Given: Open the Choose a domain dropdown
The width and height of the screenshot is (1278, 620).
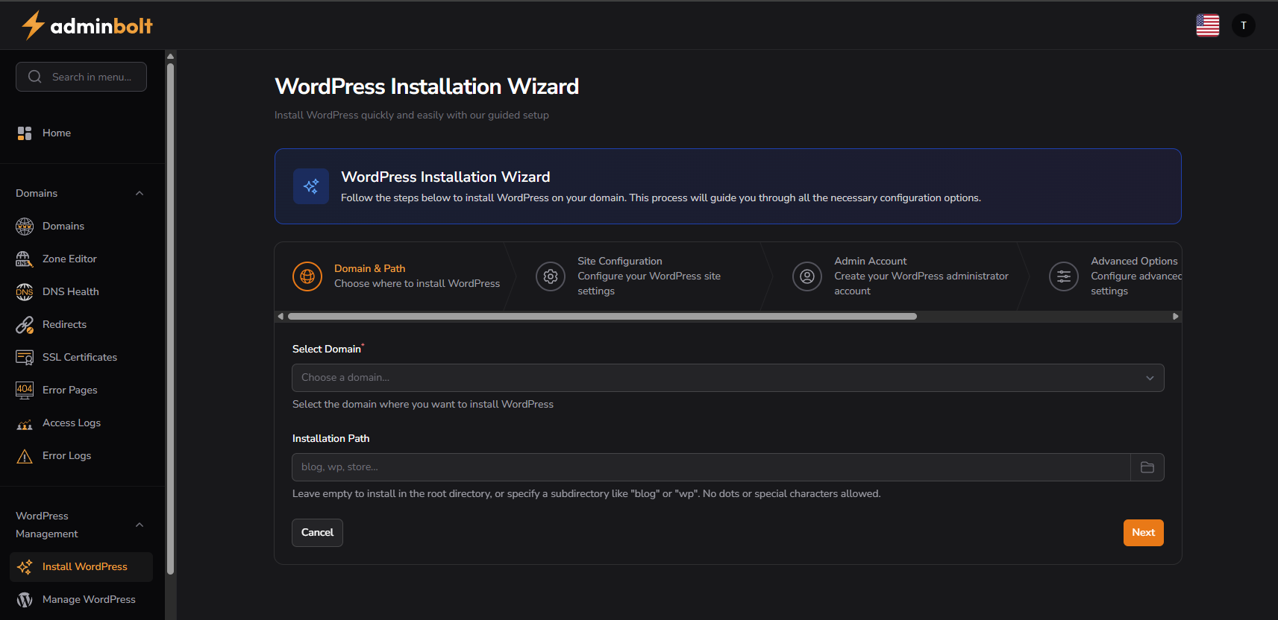Looking at the screenshot, I should (728, 378).
